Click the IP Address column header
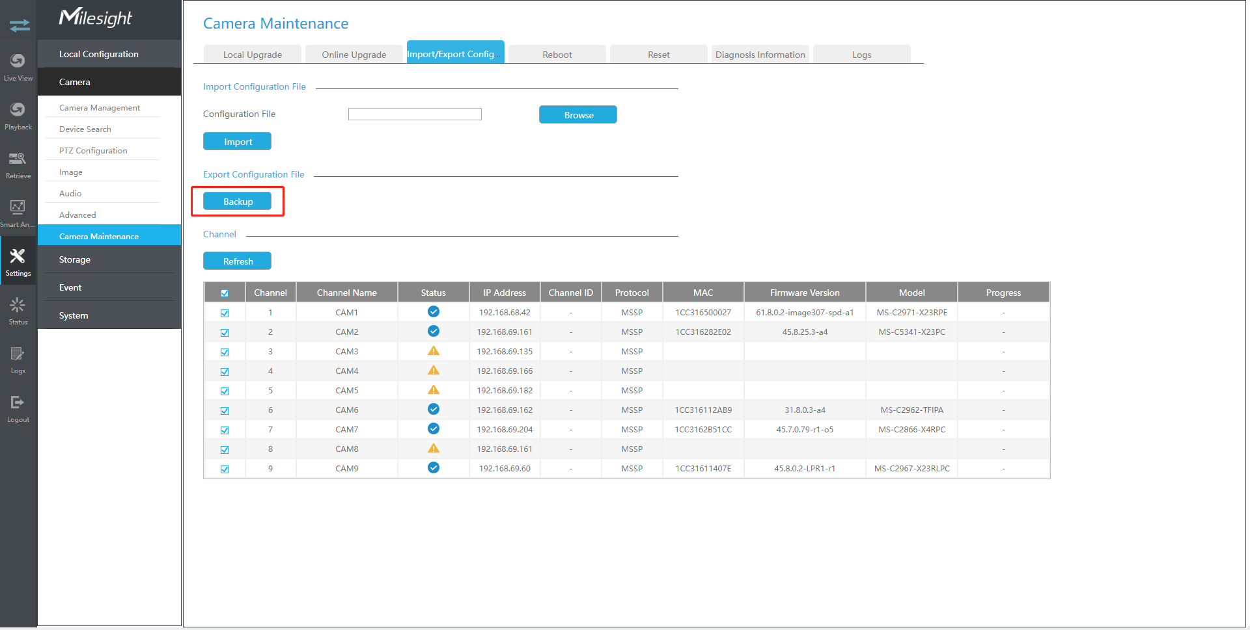This screenshot has height=630, width=1250. tap(505, 293)
